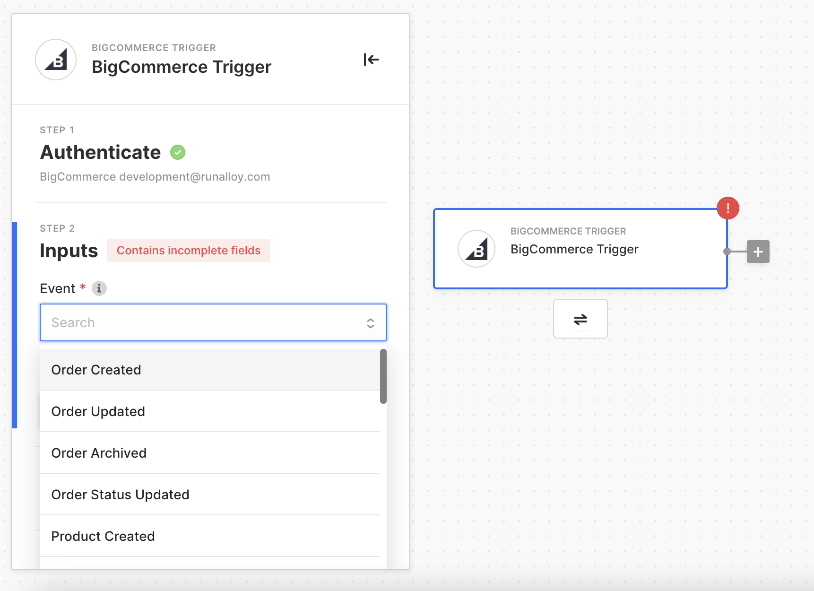Viewport: 814px width, 591px height.
Task: Click the BigCommerce Trigger panel title
Action: point(182,67)
